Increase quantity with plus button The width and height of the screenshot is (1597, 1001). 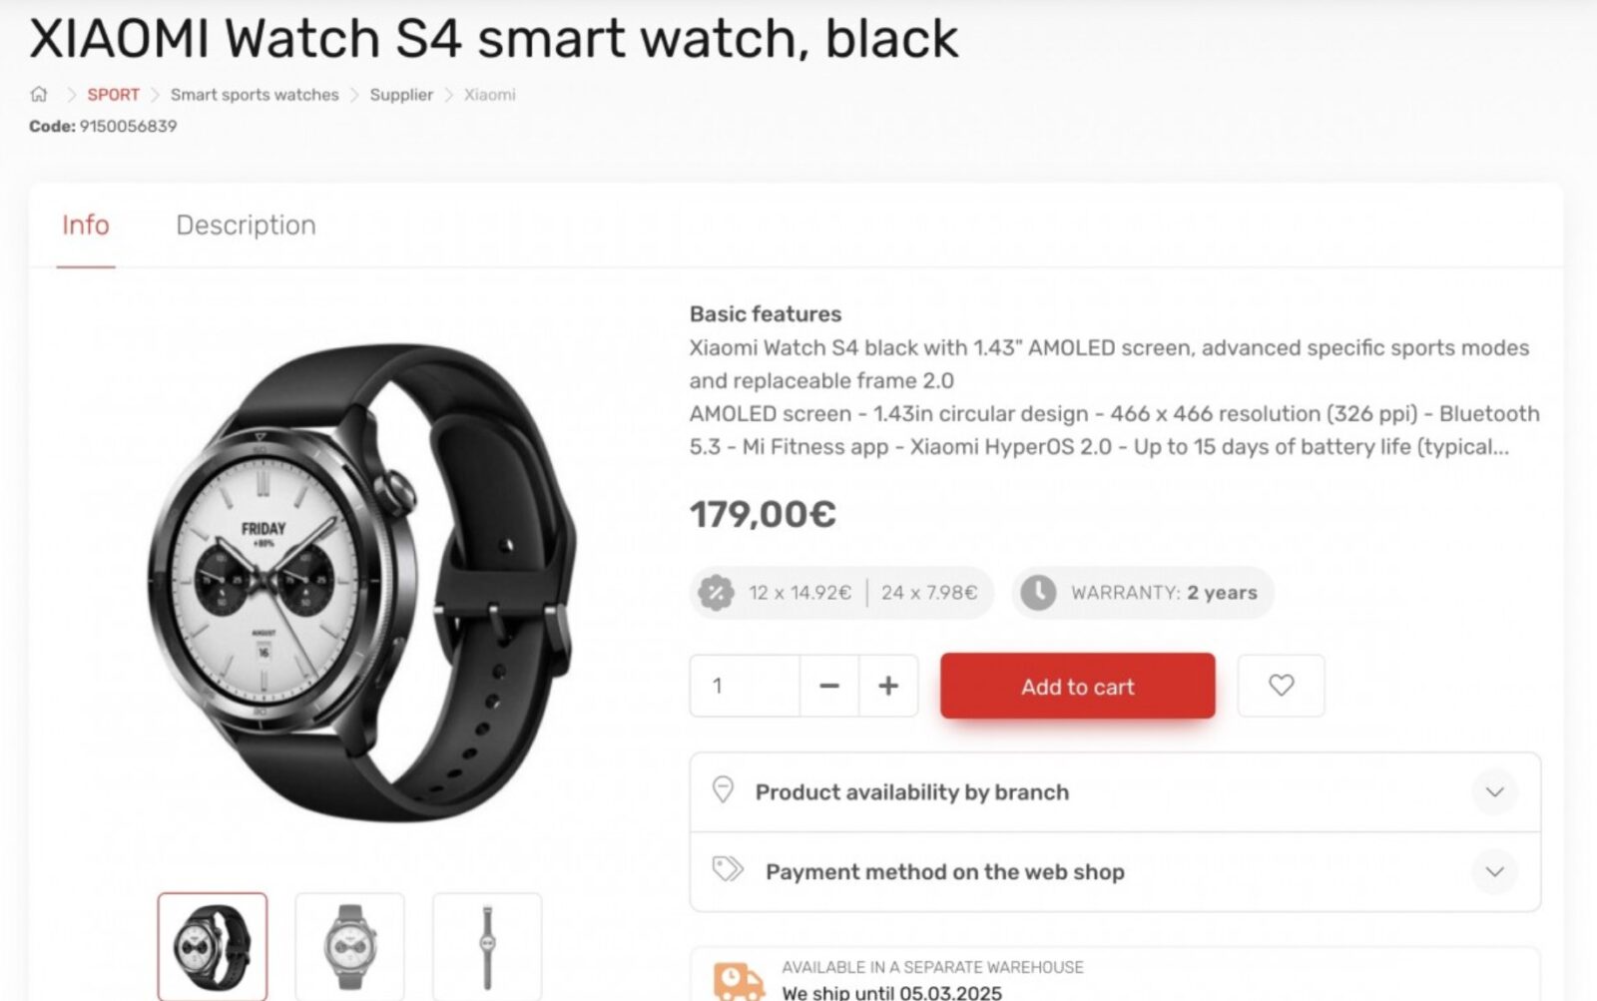[888, 686]
